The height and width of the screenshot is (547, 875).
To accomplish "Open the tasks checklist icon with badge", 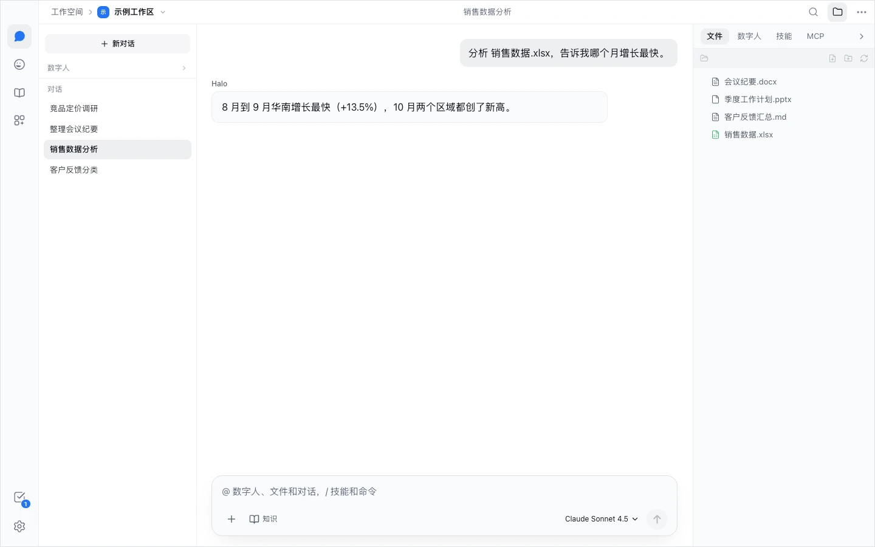I will tap(19, 498).
